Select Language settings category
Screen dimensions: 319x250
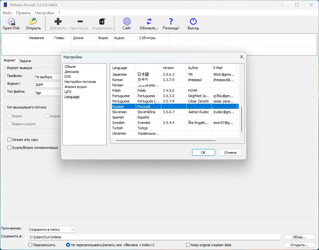[x=72, y=97]
